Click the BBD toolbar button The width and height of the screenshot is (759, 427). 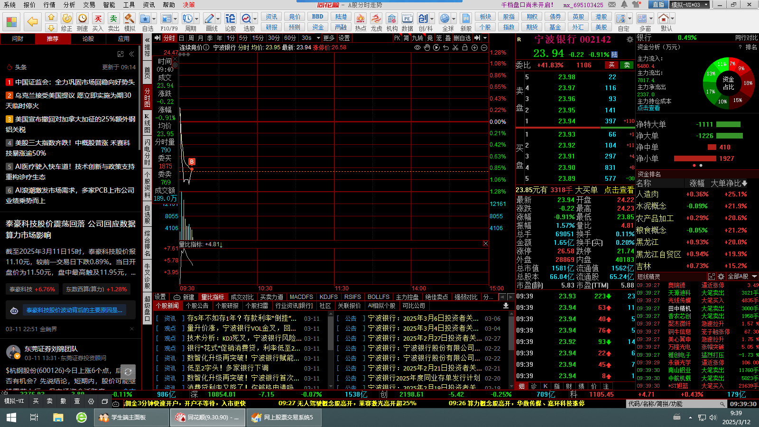coord(318,17)
